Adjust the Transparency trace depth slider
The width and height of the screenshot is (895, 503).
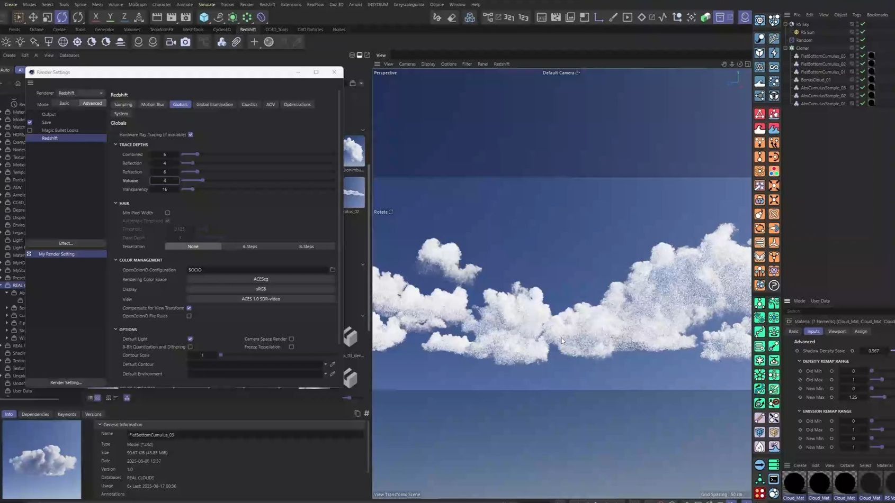coord(192,189)
